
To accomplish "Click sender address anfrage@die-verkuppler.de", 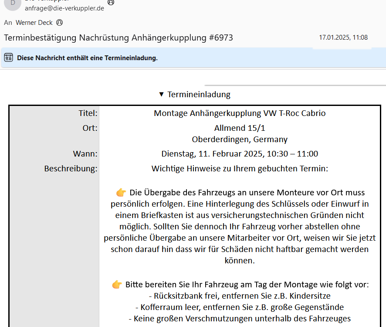I will (x=64, y=8).
